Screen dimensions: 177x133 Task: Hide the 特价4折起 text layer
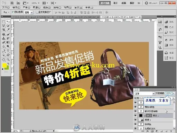click(136, 107)
